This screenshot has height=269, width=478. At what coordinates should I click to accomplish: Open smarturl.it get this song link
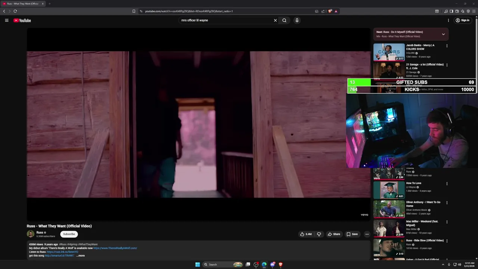(x=59, y=256)
